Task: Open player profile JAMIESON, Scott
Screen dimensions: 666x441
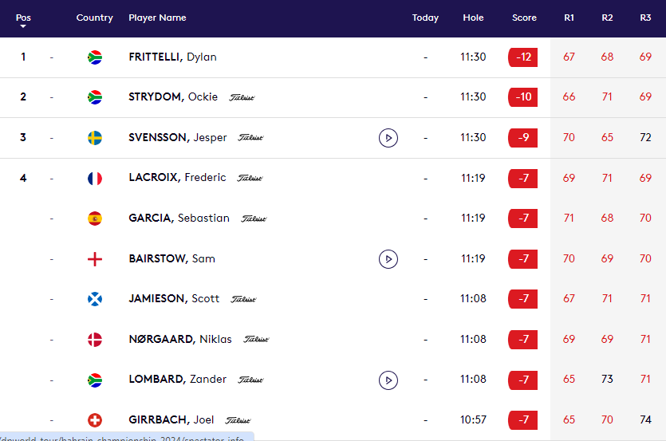Action: [x=174, y=299]
